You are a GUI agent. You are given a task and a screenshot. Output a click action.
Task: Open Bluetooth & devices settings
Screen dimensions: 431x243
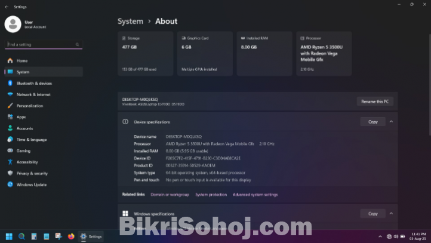(44, 83)
